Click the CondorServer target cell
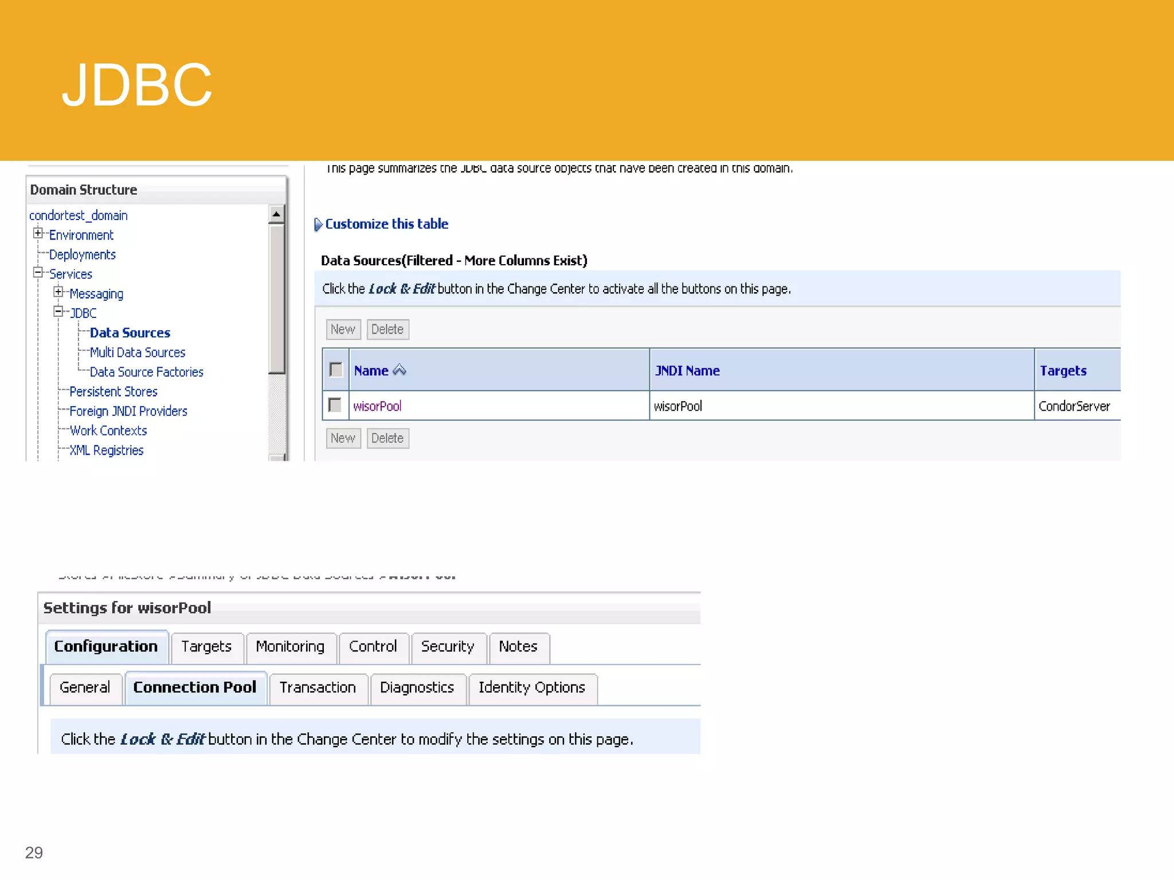The width and height of the screenshot is (1174, 880). point(1074,406)
